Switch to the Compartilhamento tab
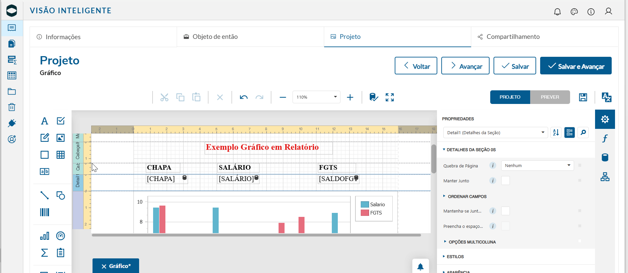The height and width of the screenshot is (273, 628). coord(544,37)
